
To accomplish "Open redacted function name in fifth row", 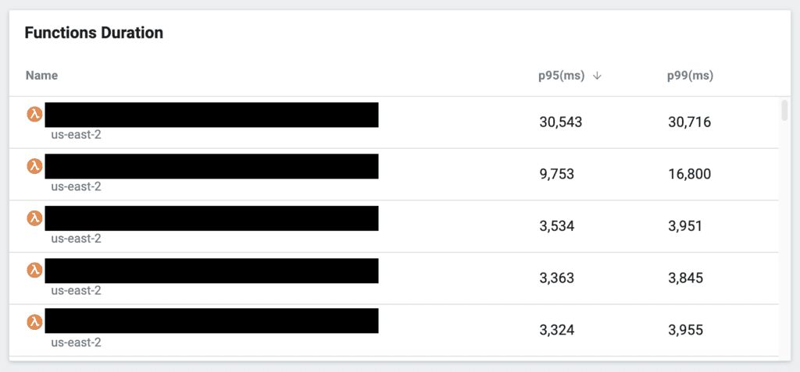I will pos(211,322).
